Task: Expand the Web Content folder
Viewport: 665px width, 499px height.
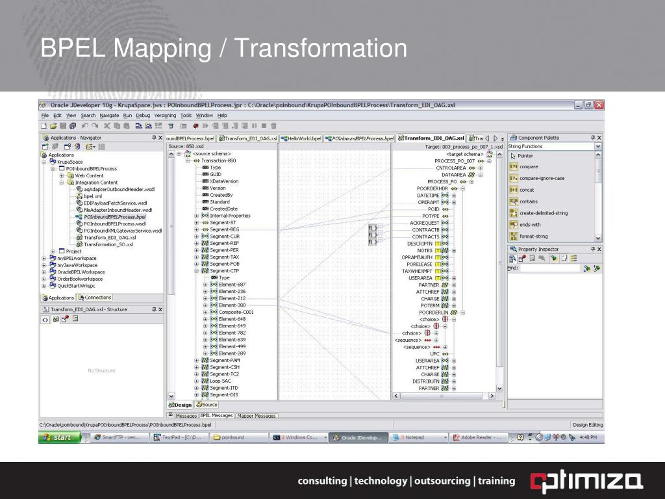Action: (62, 175)
